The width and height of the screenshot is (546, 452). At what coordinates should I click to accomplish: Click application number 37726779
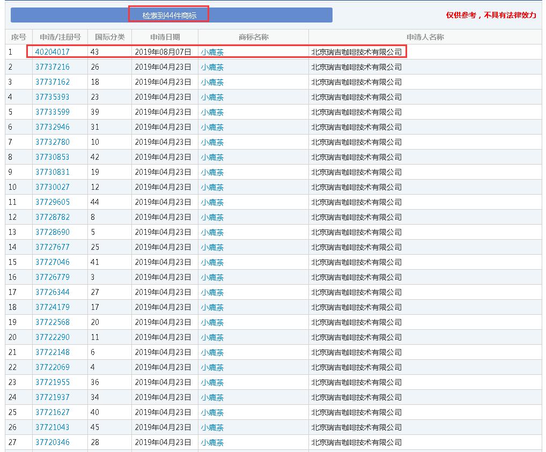click(x=52, y=277)
